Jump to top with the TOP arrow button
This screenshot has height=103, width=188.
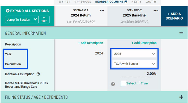point(44,20)
